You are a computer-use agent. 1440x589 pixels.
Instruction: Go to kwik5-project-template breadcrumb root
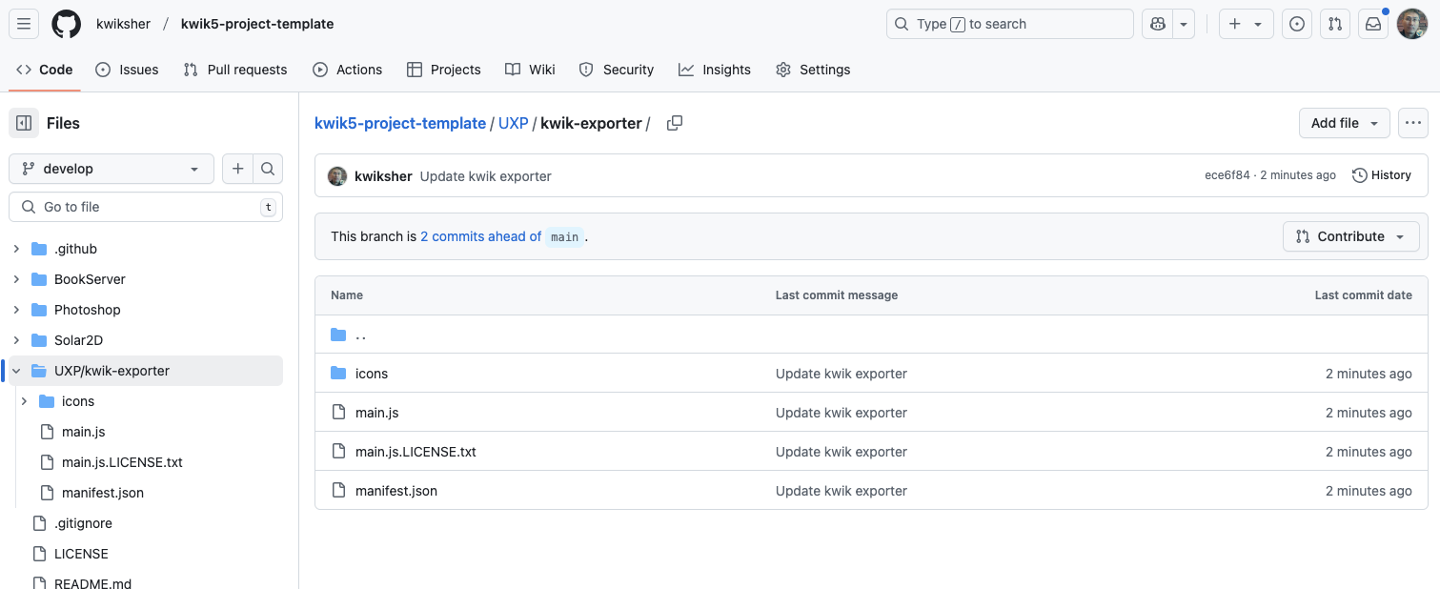click(400, 123)
